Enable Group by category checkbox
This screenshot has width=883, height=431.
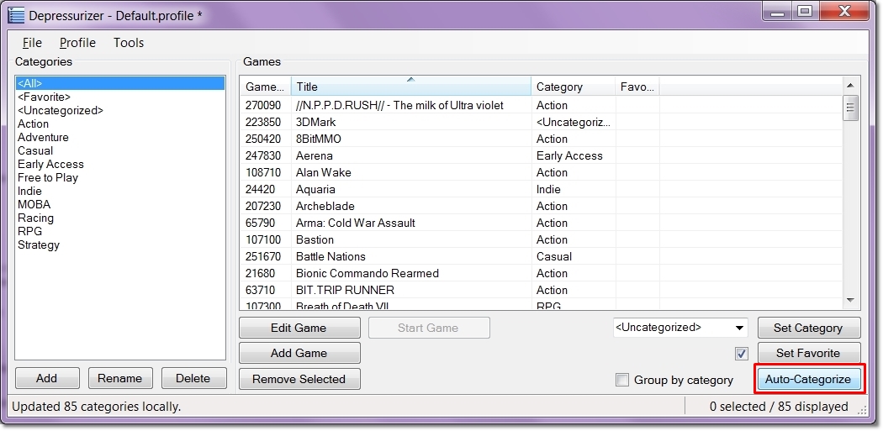pos(622,380)
